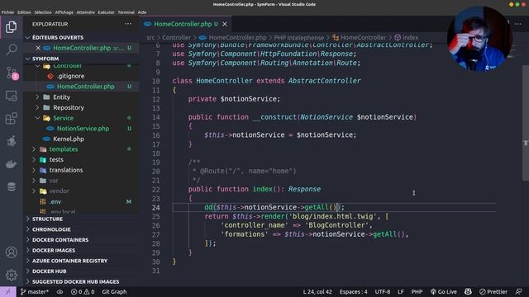Click Prettier in status bar
The width and height of the screenshot is (529, 297).
pyautogui.click(x=493, y=291)
